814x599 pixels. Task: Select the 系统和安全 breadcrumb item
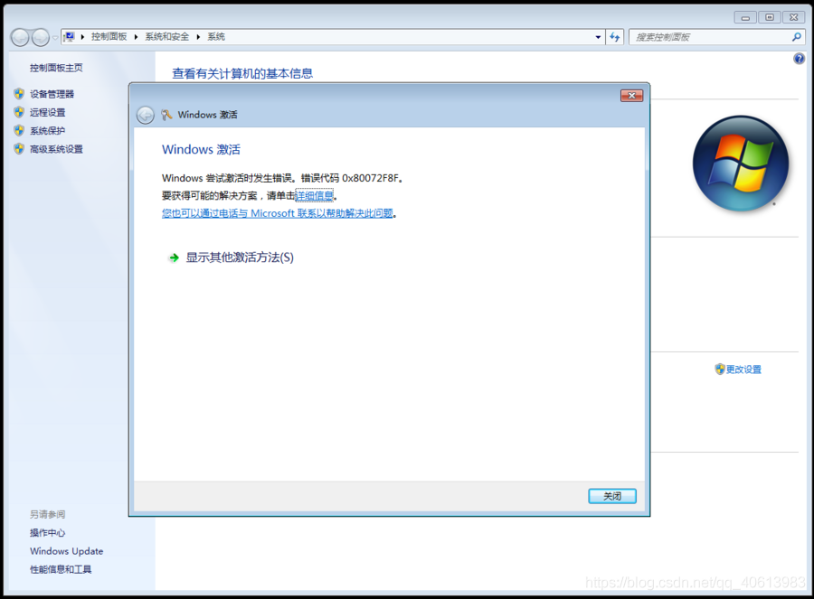pyautogui.click(x=168, y=37)
